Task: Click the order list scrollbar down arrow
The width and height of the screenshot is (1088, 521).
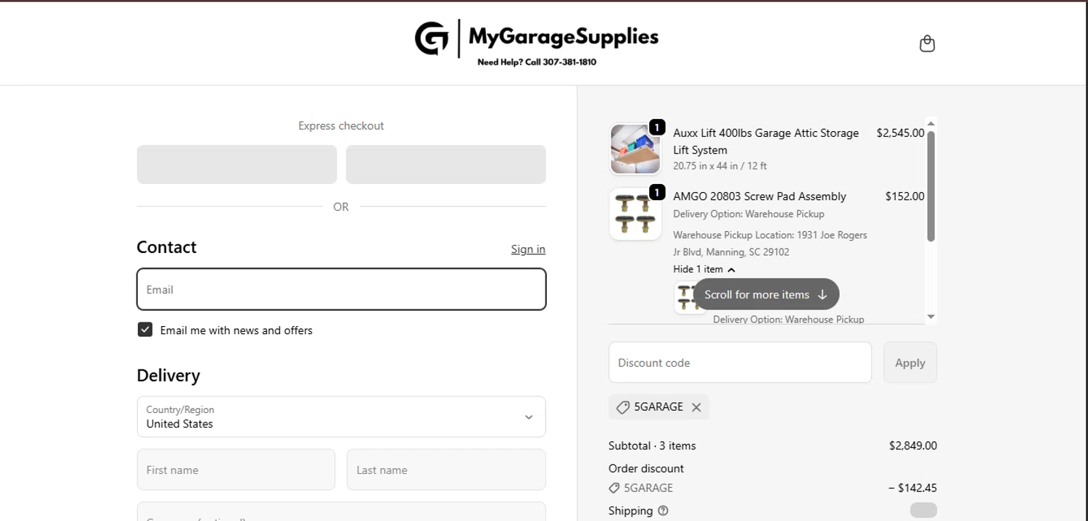Action: 931,317
